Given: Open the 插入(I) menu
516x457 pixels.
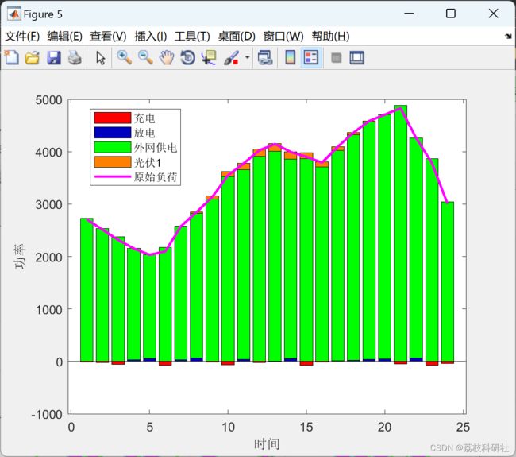Looking at the screenshot, I should (151, 37).
